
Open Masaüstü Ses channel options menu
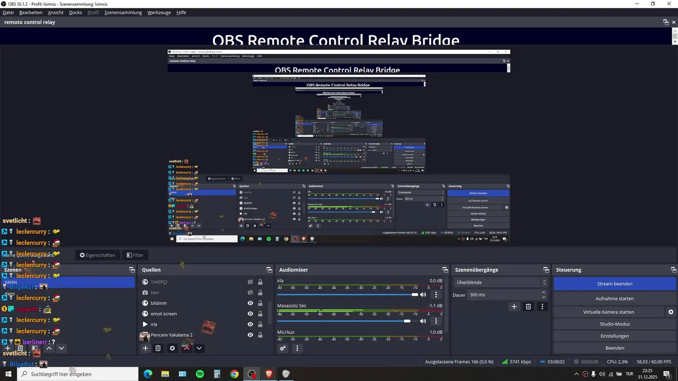436,321
